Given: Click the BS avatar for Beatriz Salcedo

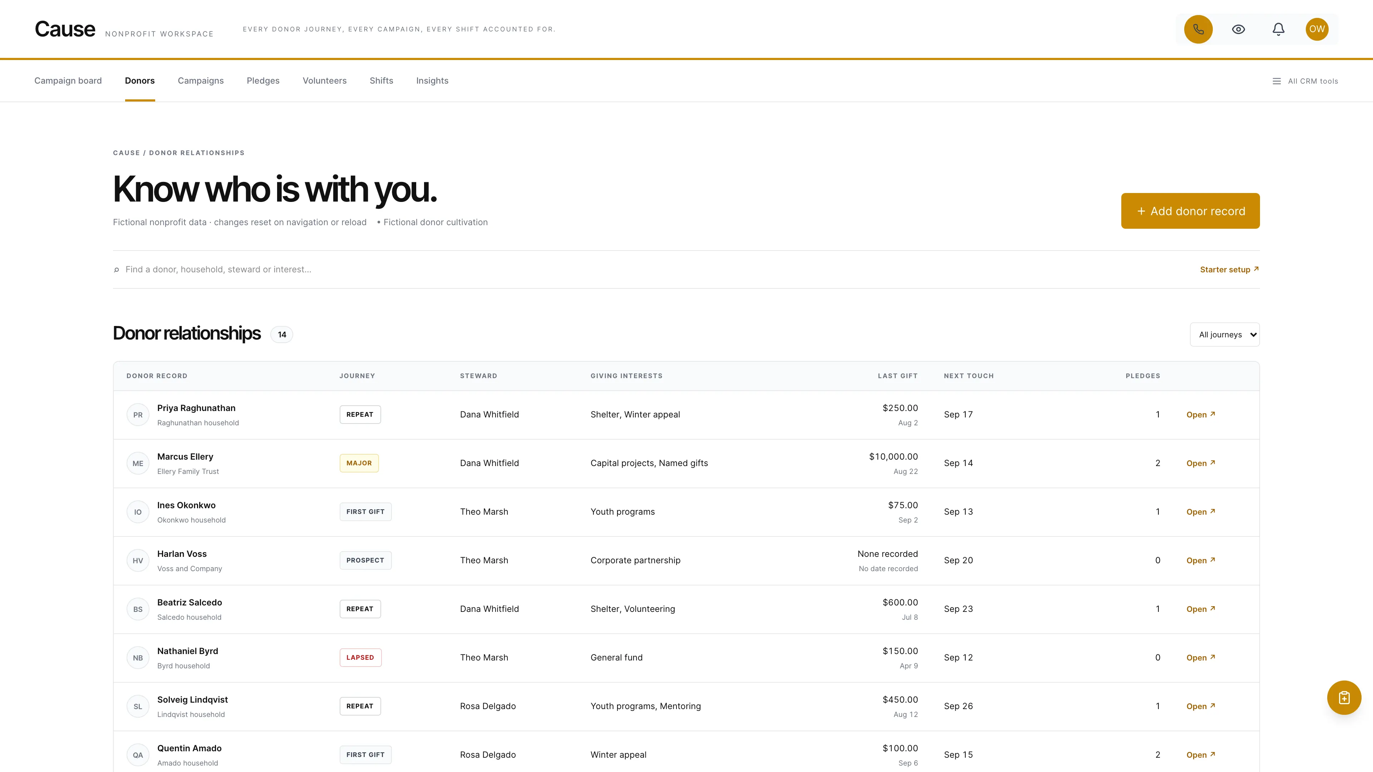Looking at the screenshot, I should [138, 609].
